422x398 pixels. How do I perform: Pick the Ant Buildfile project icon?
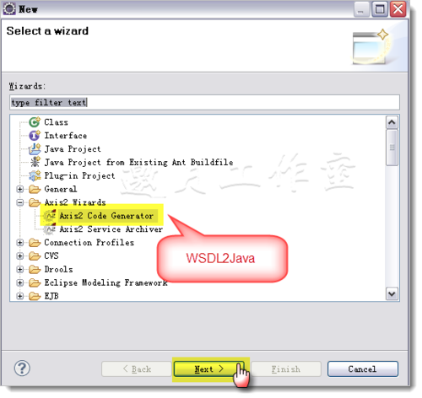pyautogui.click(x=35, y=162)
